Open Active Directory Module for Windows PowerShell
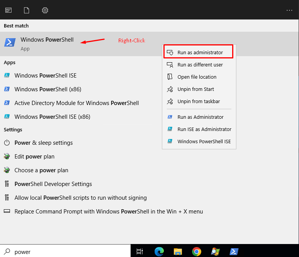Screen dimensions: 299x257 click(x=76, y=103)
